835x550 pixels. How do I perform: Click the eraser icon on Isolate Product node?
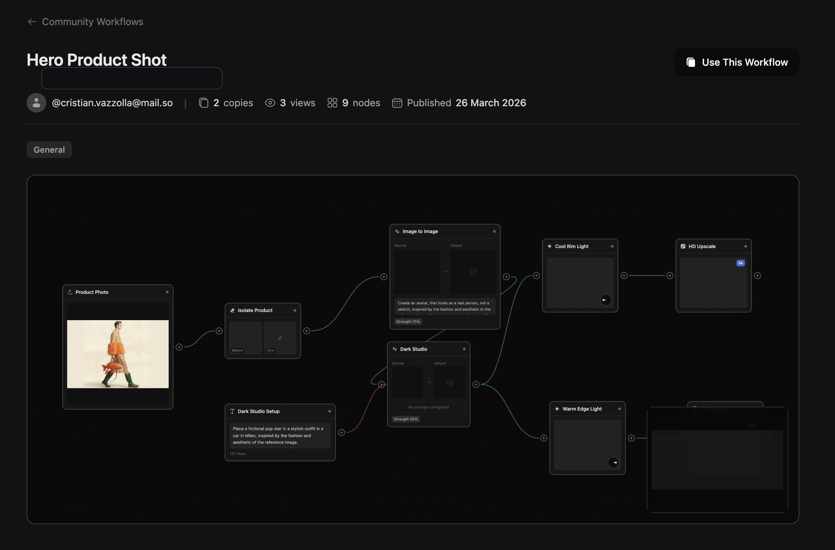click(x=233, y=310)
